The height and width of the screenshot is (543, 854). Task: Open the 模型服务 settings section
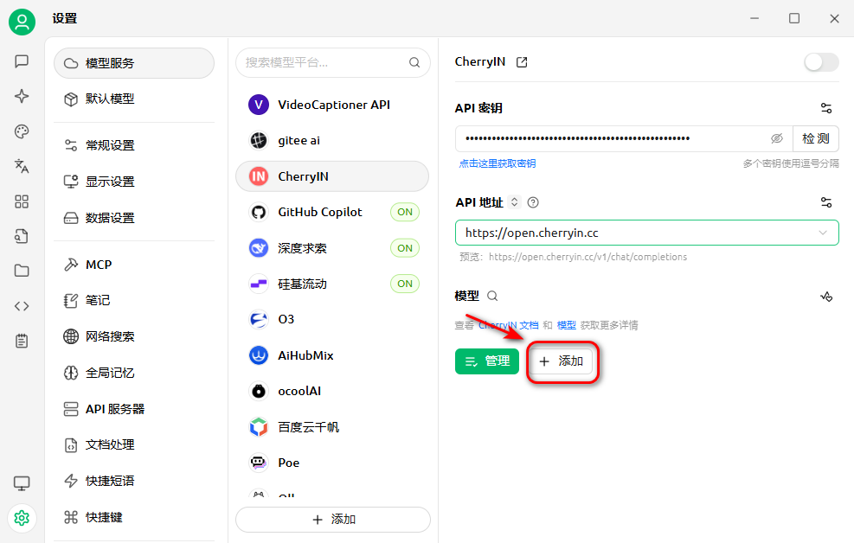coord(134,63)
